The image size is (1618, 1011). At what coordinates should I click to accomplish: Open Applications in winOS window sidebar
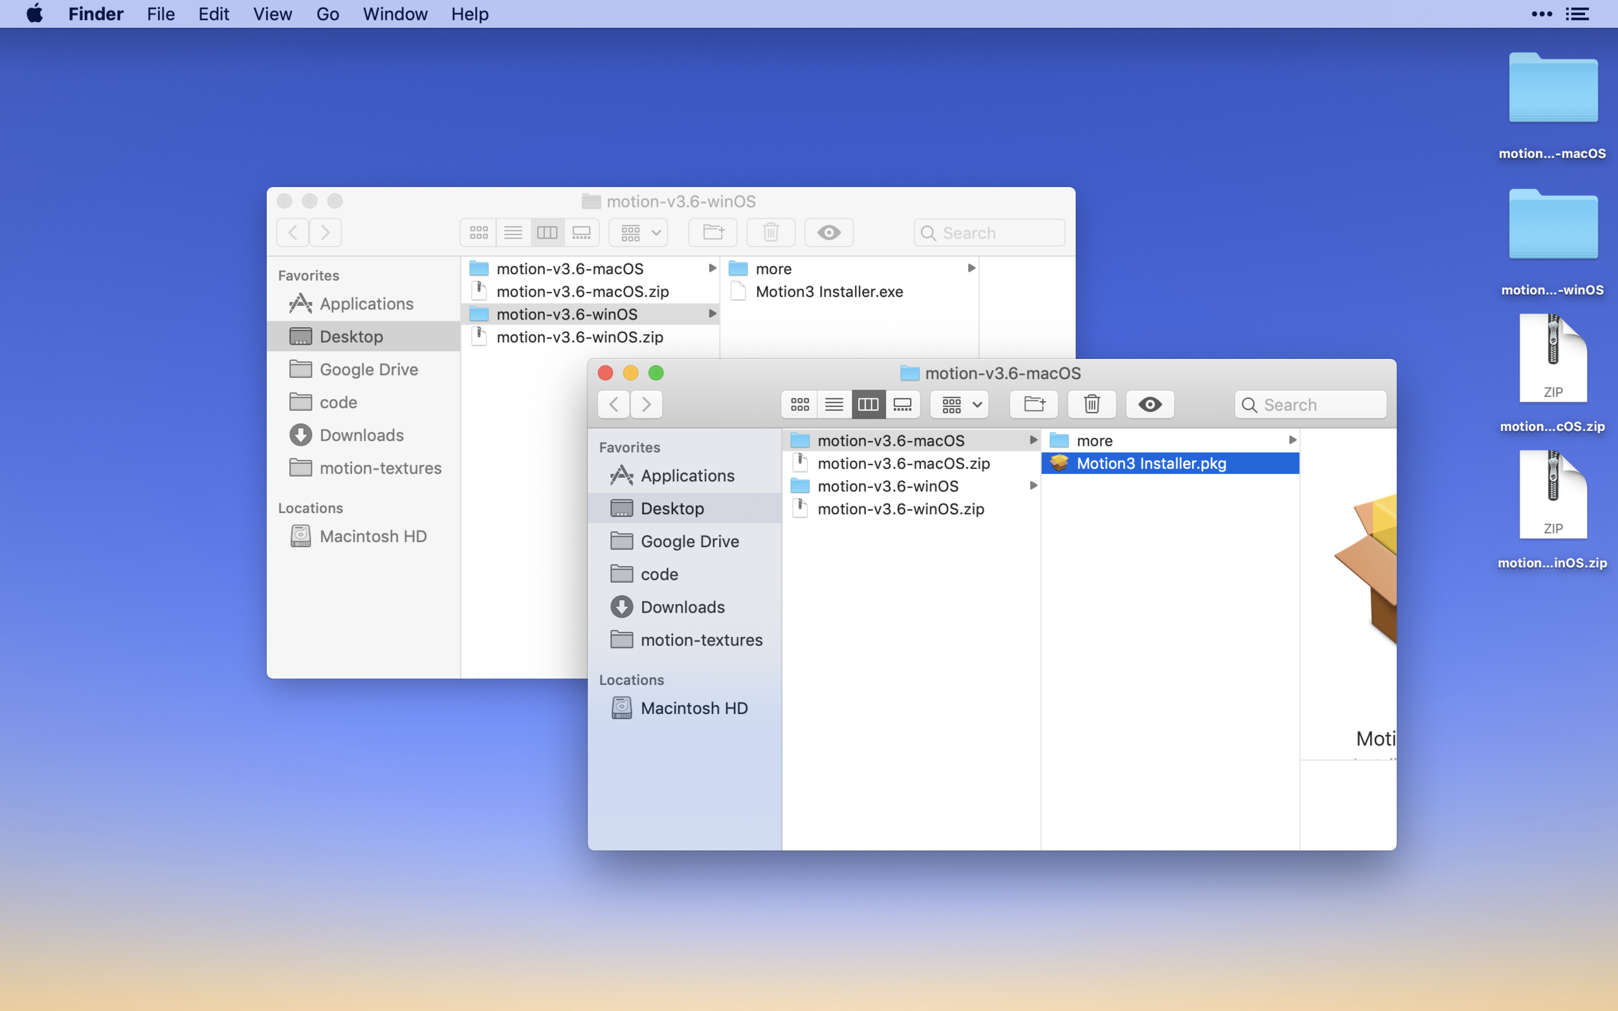(363, 303)
